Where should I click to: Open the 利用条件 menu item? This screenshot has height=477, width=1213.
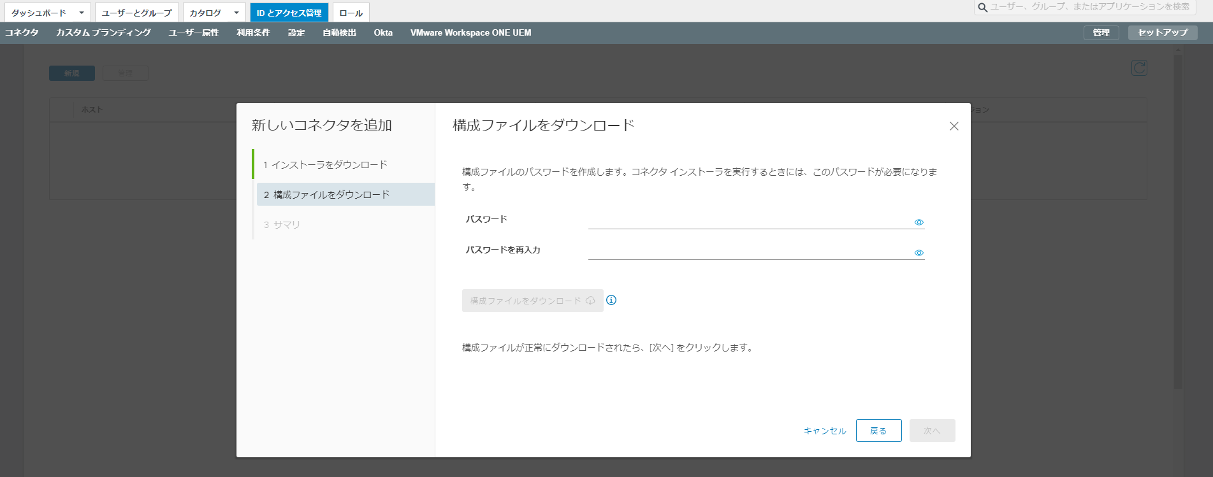pyautogui.click(x=253, y=32)
